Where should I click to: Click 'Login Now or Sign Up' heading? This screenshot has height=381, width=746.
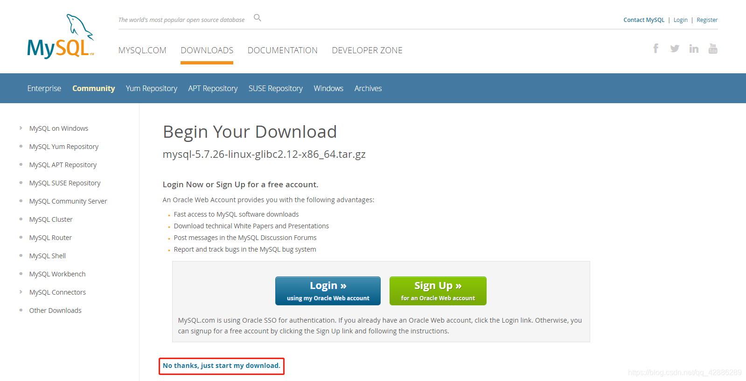[241, 184]
